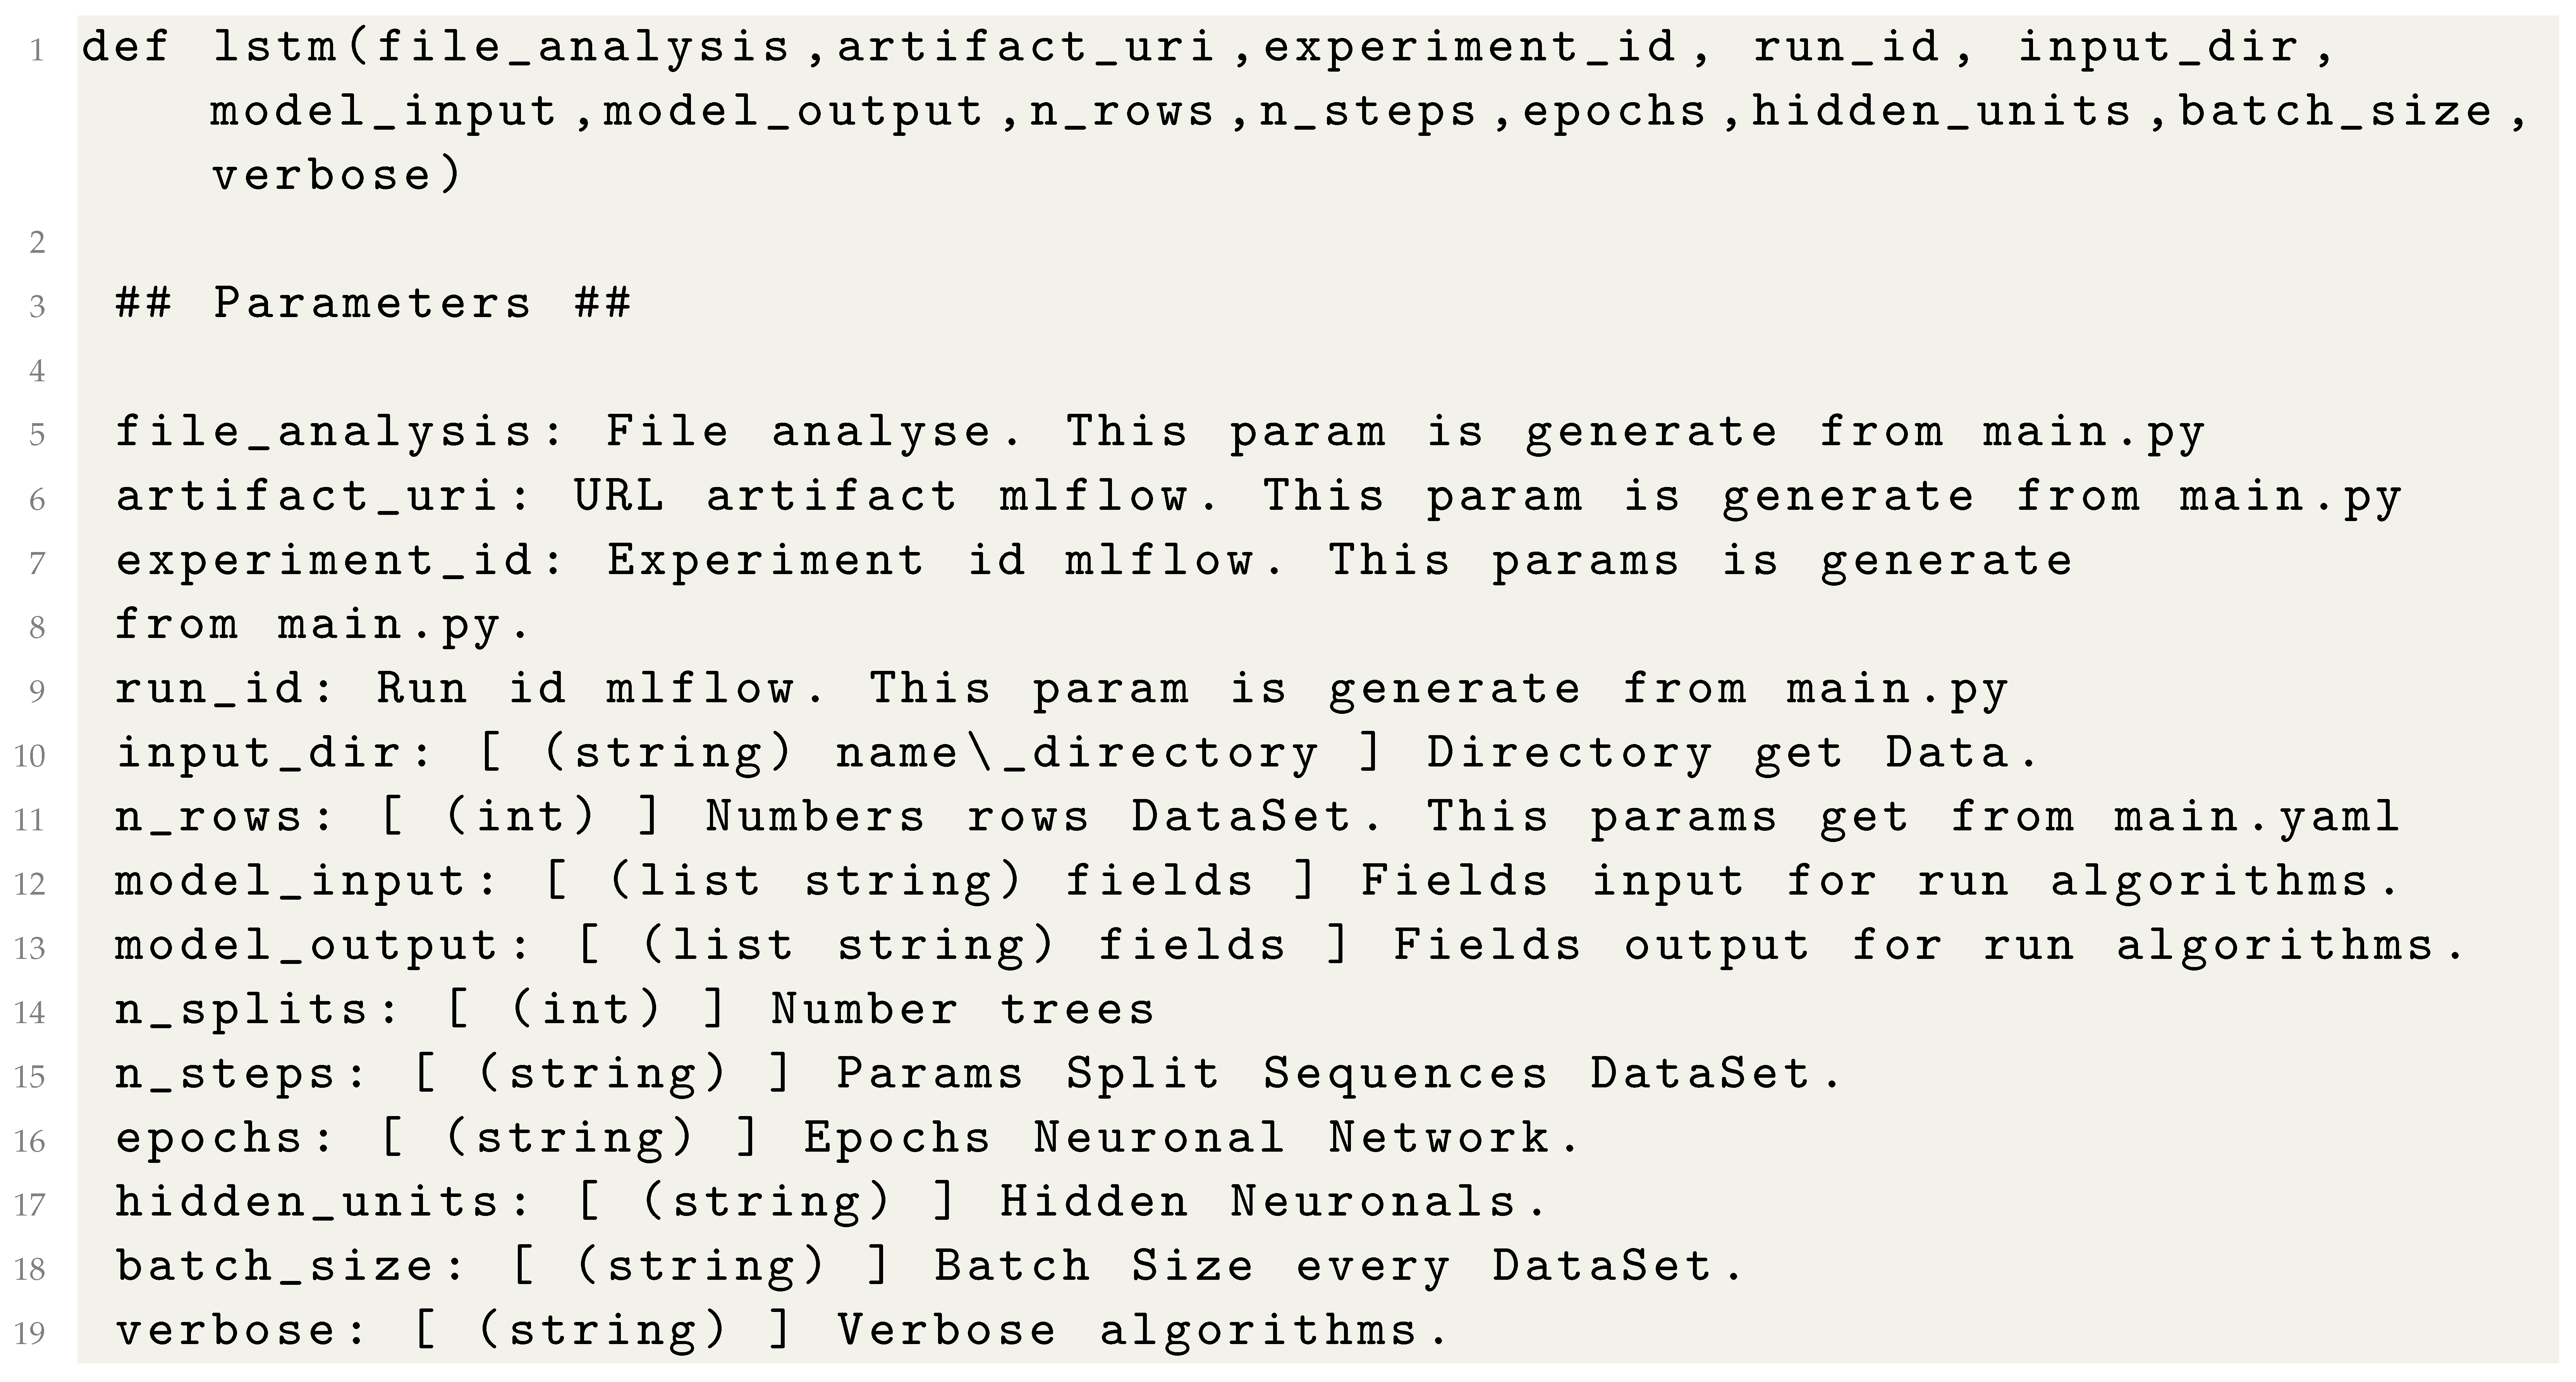Viewport: 2576px width, 1382px height.
Task: Click the "batch_size:" label on line 18
Action: coord(291,1266)
